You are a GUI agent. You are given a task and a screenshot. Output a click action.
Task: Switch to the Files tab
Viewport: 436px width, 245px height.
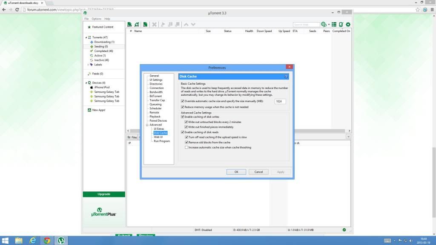click(132, 137)
